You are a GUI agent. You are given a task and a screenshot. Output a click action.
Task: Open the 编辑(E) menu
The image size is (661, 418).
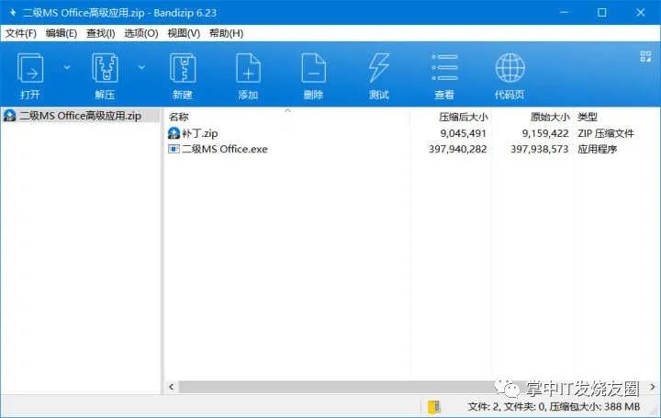(x=62, y=33)
